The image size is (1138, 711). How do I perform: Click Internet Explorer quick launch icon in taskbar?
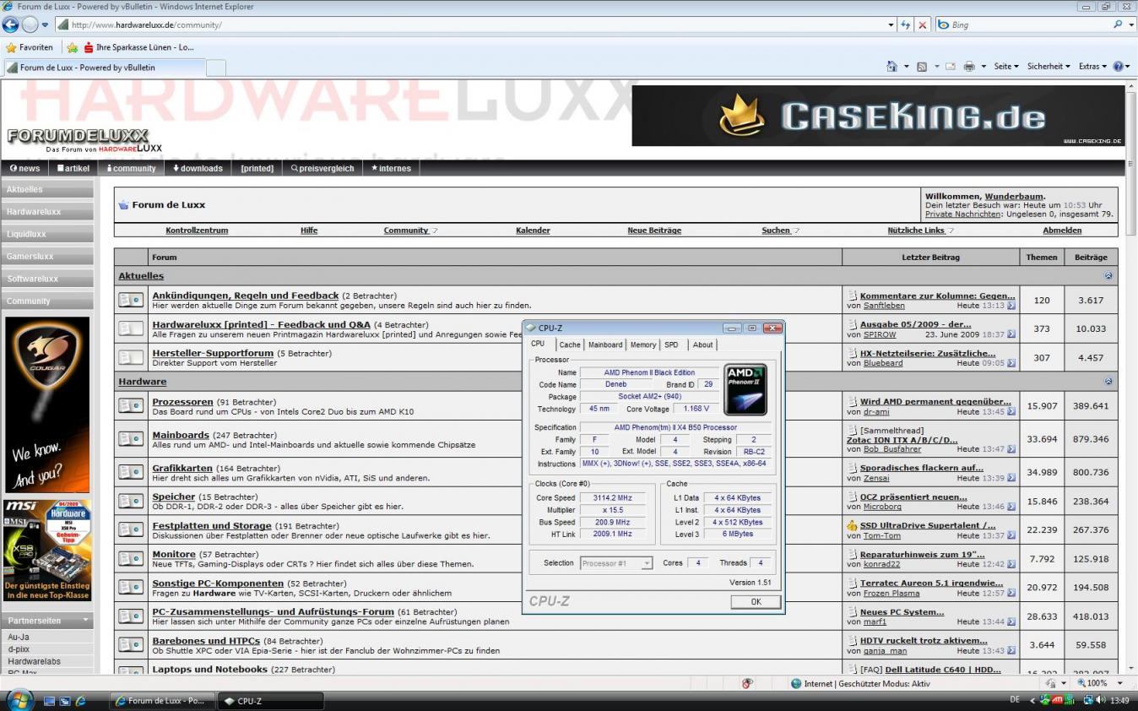pyautogui.click(x=81, y=701)
